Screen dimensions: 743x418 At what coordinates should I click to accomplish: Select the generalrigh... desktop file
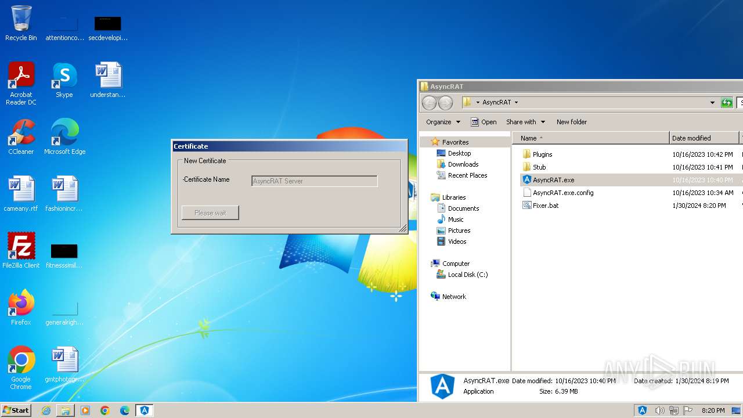(64, 312)
